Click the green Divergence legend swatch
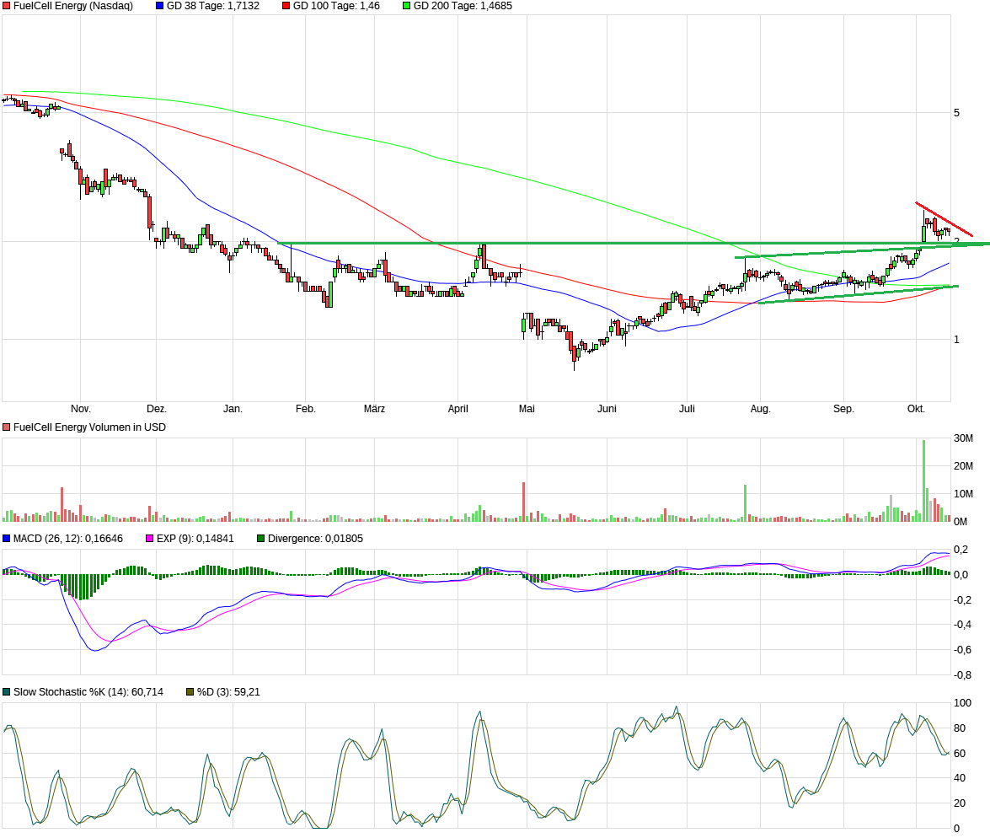The height and width of the screenshot is (838, 990). pos(261,538)
